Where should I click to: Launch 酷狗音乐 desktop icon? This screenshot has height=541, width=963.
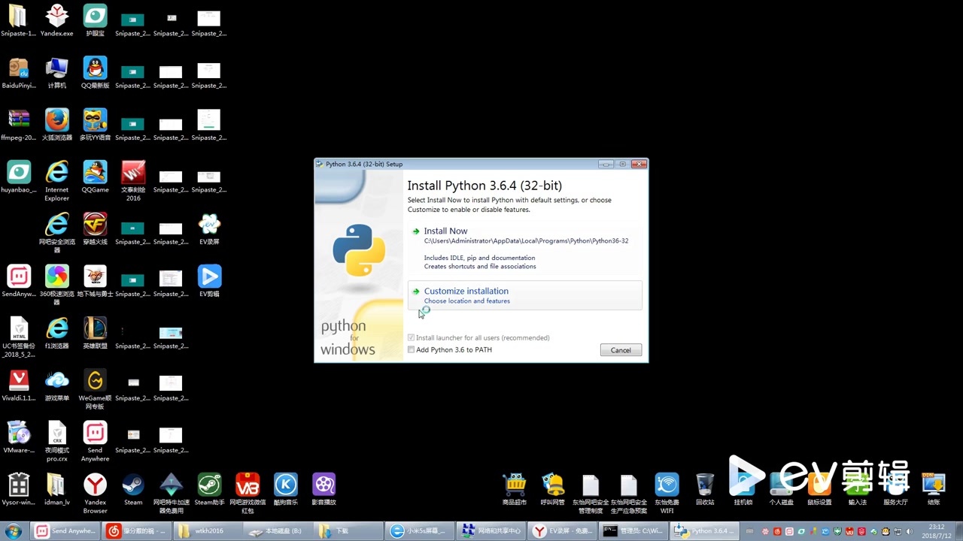285,489
